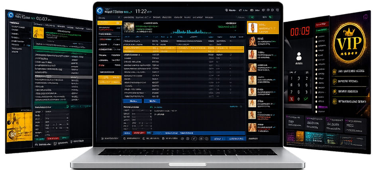
Task: Click the blue circular logo in laptop window
Action: tap(100, 11)
